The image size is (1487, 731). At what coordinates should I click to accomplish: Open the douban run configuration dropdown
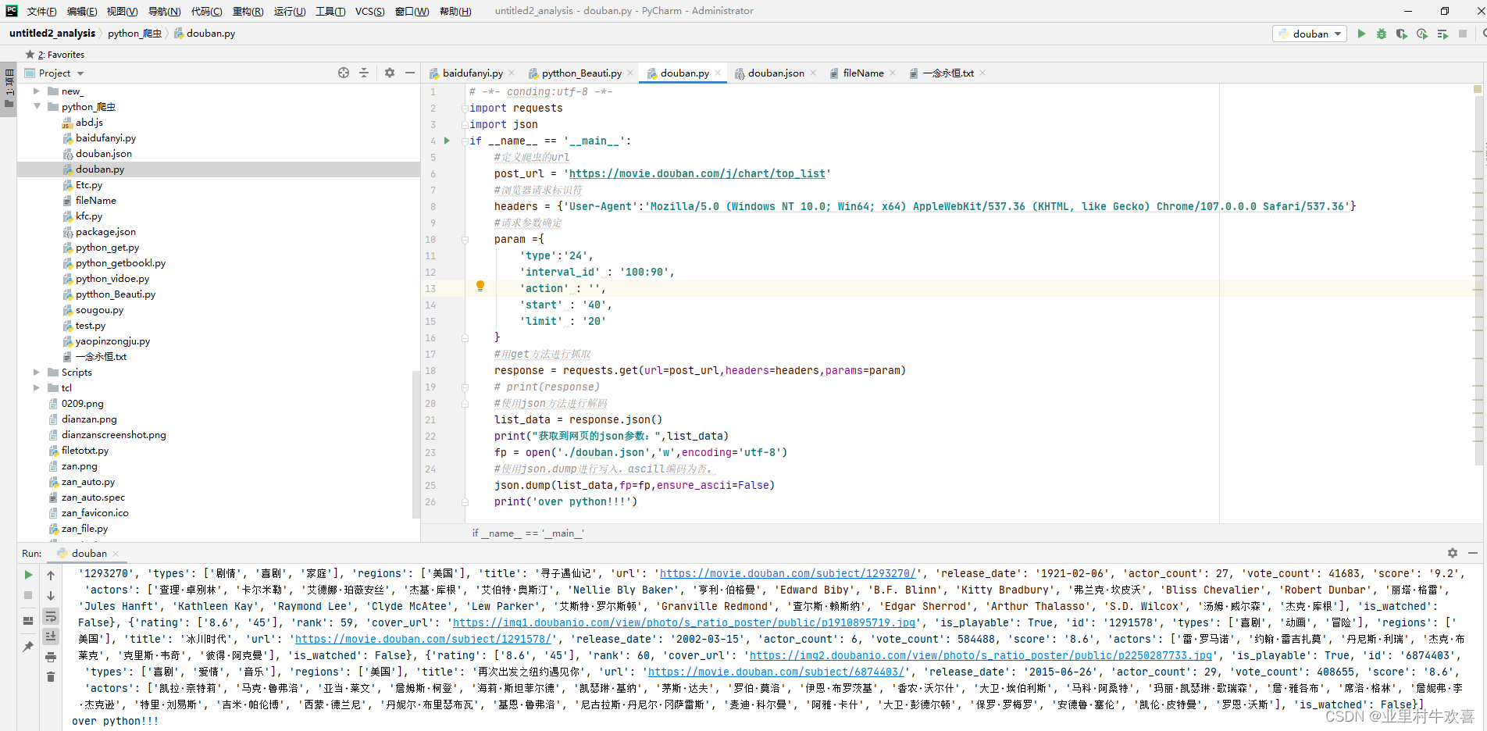[1311, 34]
